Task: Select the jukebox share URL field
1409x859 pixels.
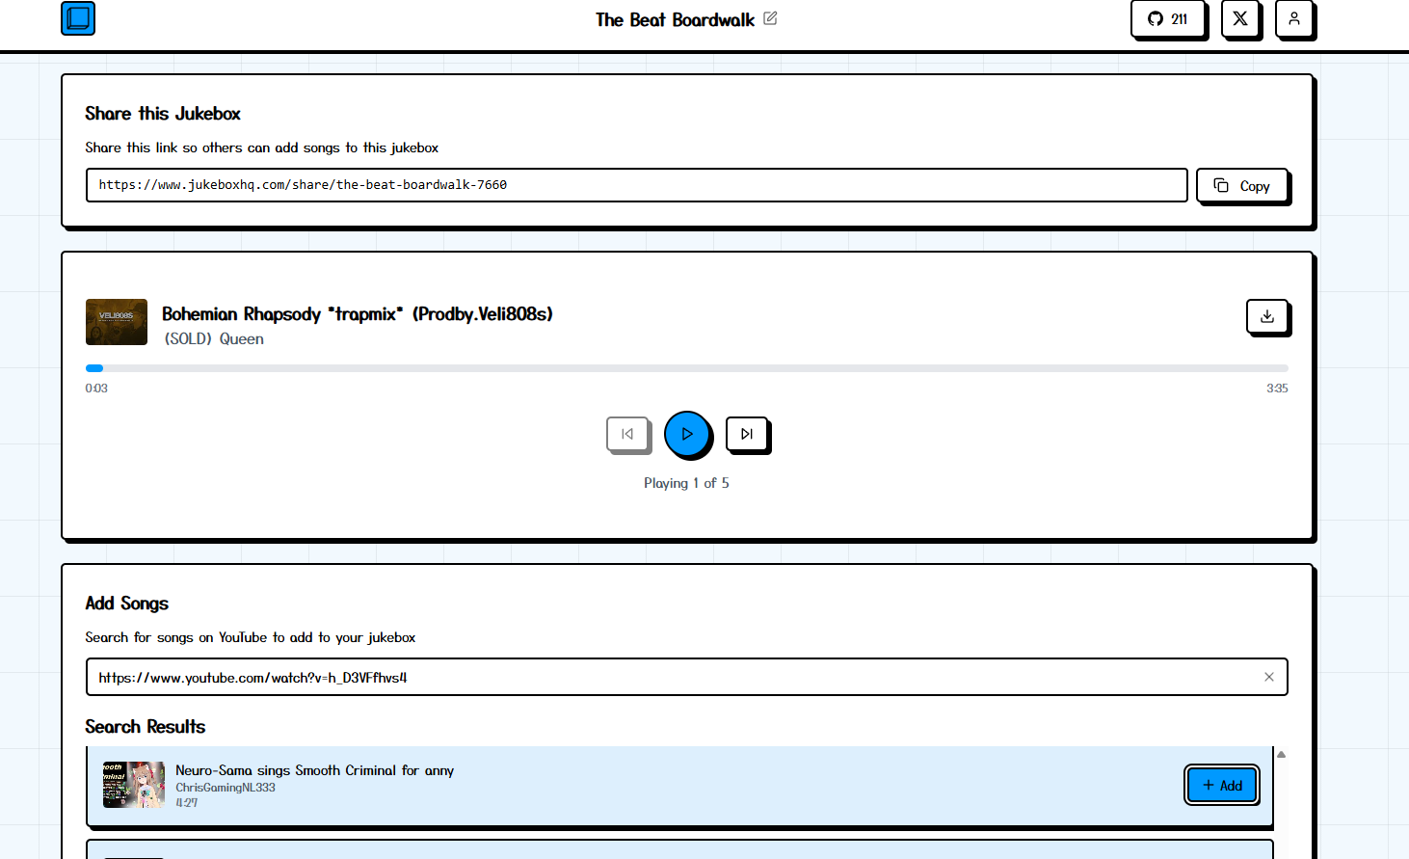Action: tap(636, 185)
